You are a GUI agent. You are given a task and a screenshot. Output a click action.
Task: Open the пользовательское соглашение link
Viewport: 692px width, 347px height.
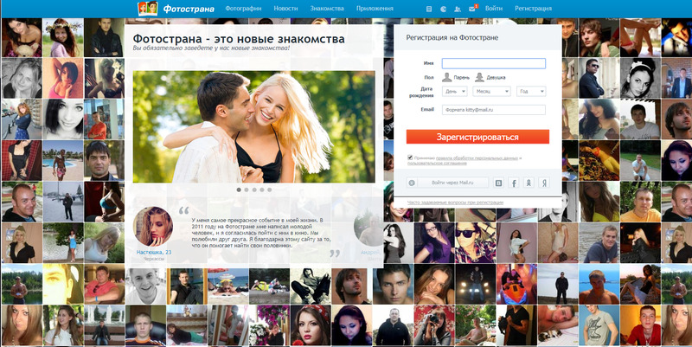click(x=437, y=164)
